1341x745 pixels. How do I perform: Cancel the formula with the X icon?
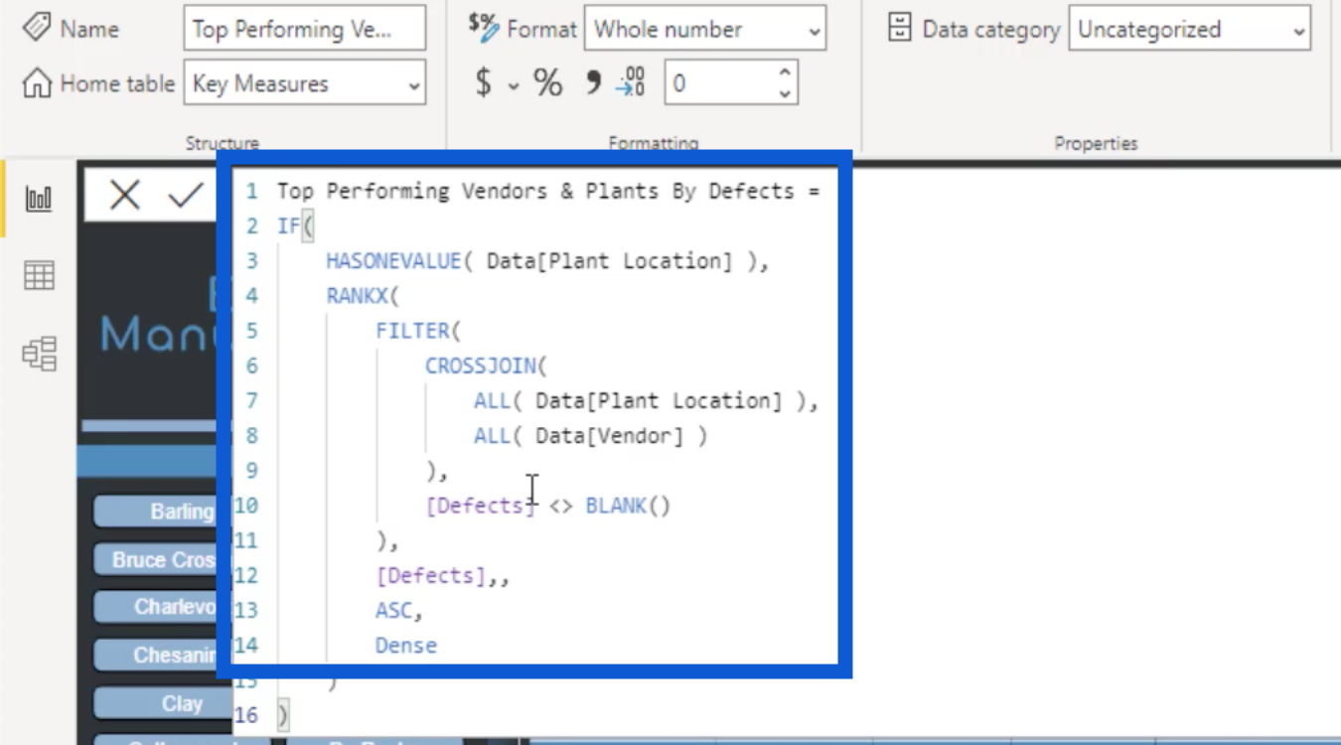(125, 195)
